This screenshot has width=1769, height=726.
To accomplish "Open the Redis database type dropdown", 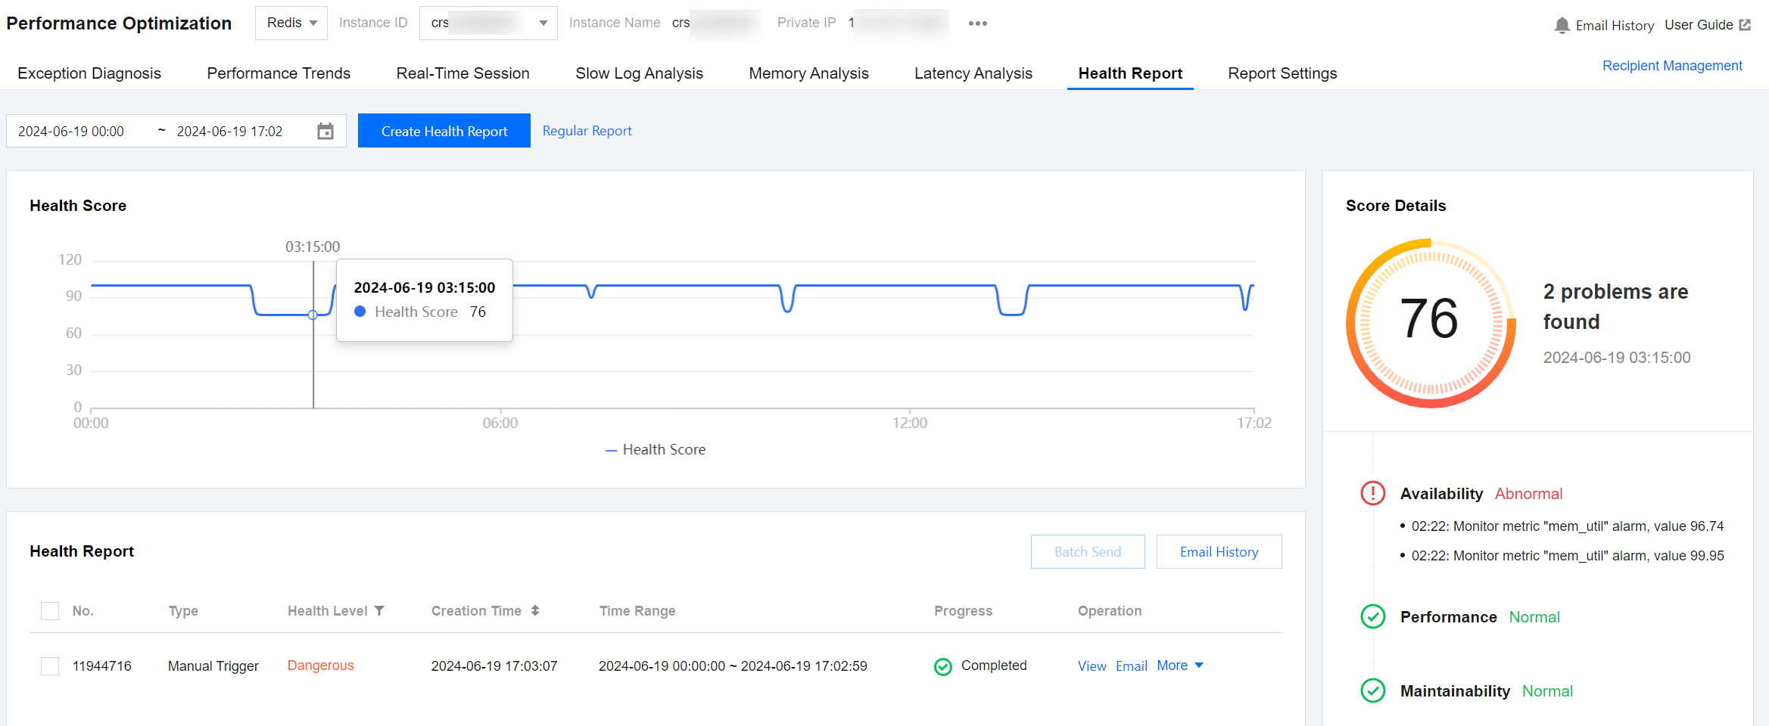I will coord(291,23).
